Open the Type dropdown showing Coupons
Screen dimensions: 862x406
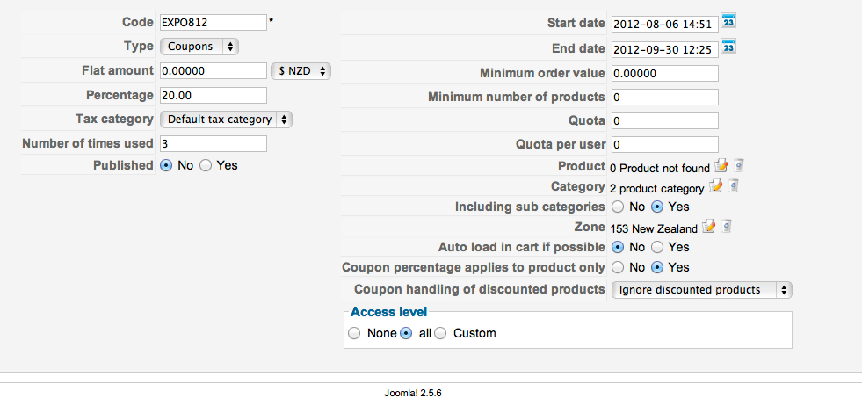(x=199, y=47)
